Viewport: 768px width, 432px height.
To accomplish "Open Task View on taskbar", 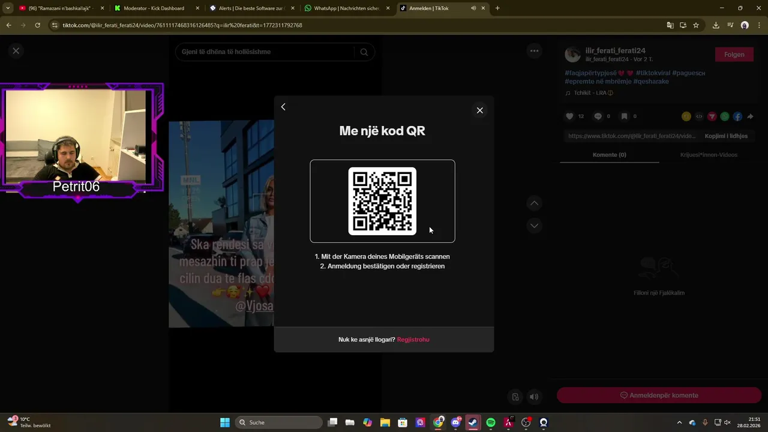I will point(333,422).
